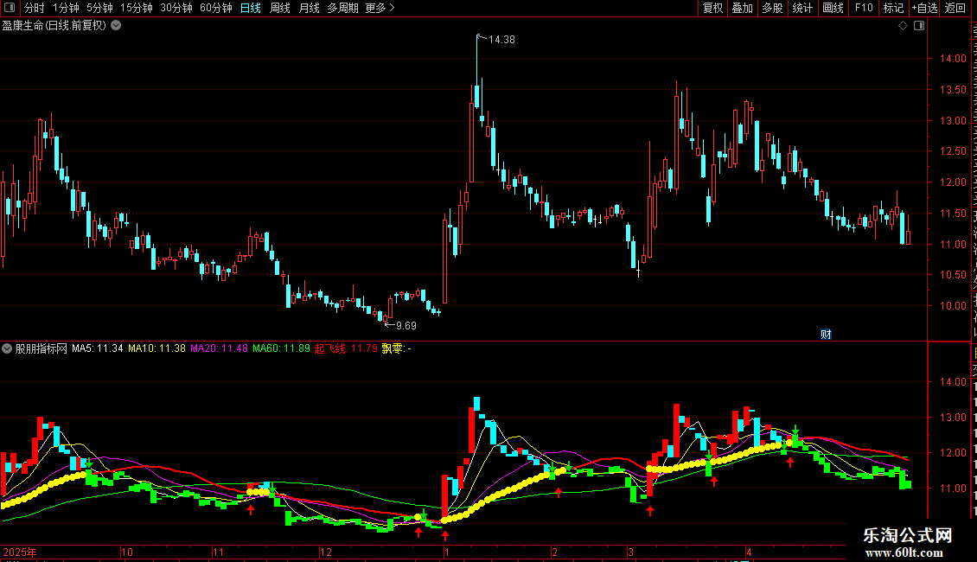Click the diamond icon above the price axis
This screenshot has width=977, height=562.
(903, 26)
